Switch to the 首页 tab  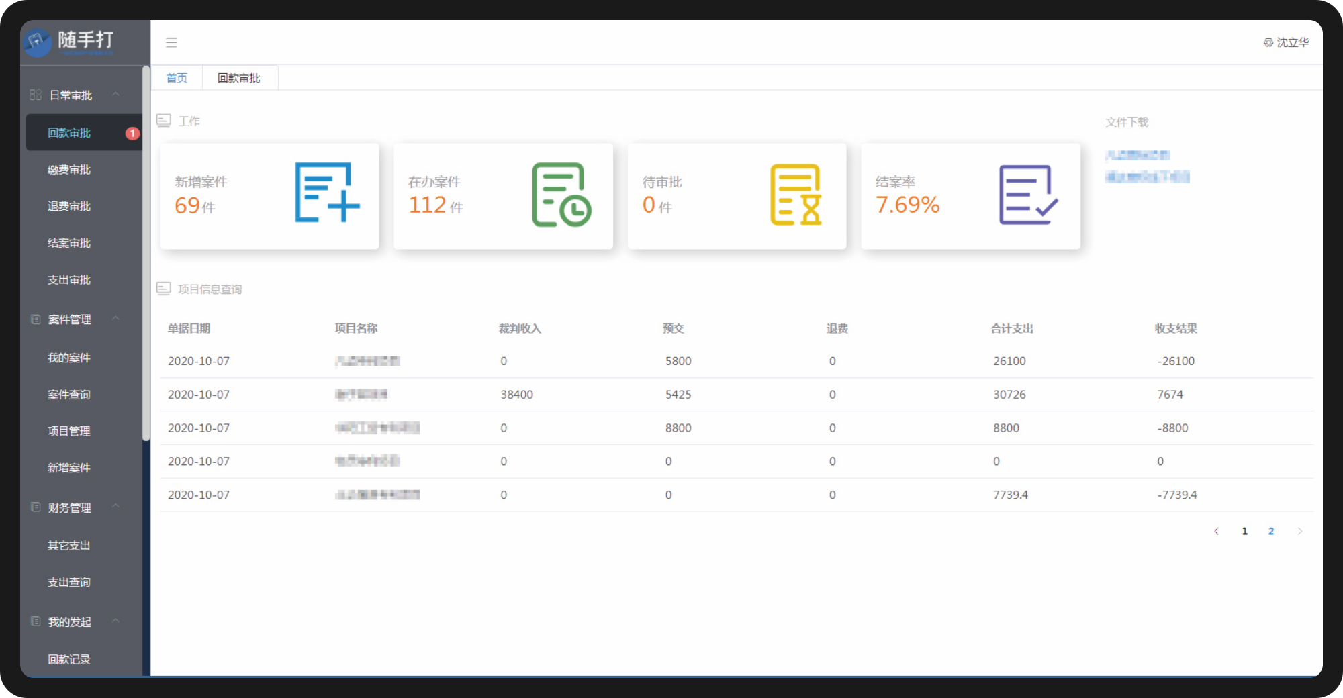coord(177,78)
